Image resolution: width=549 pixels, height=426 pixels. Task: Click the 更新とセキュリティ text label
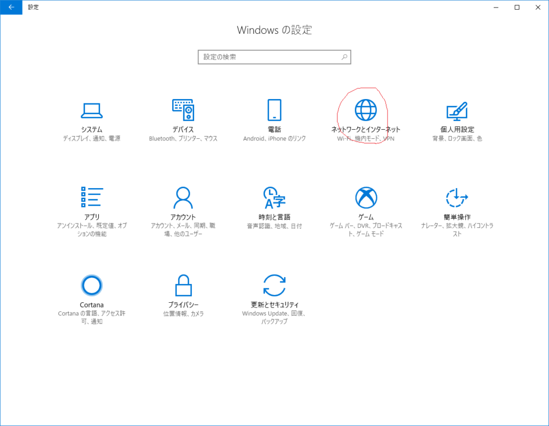click(274, 305)
